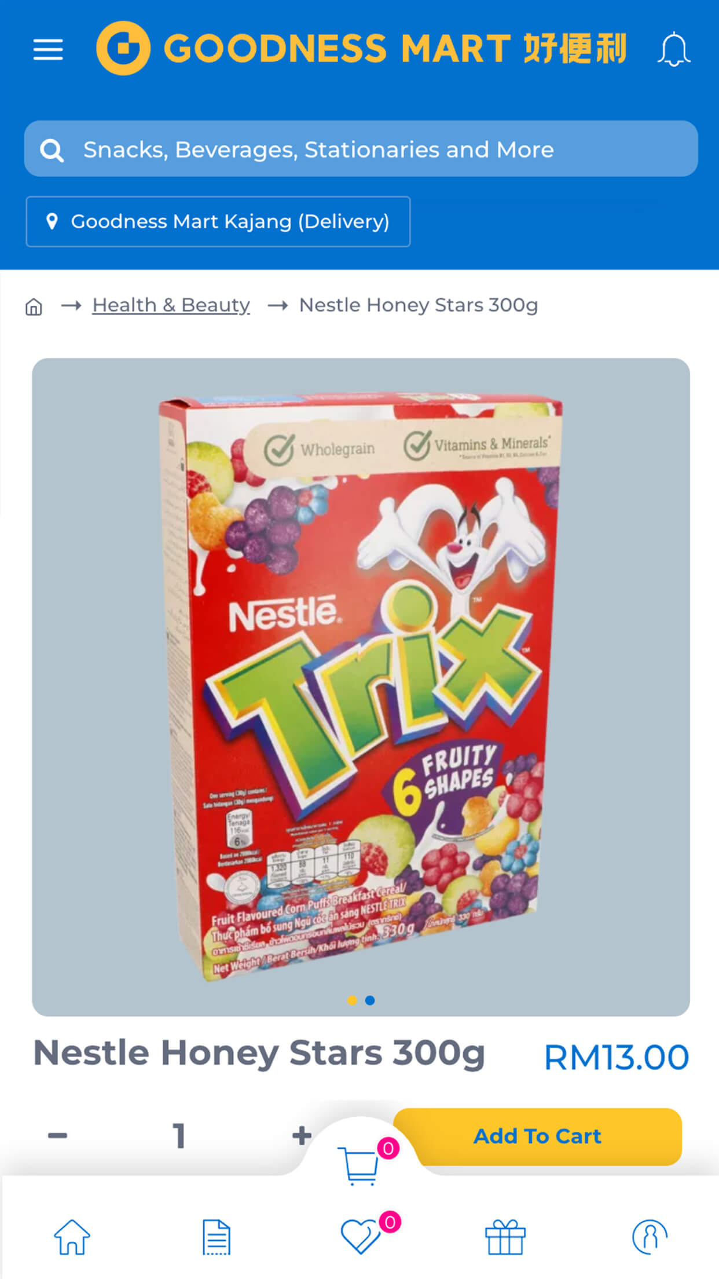Screen dimensions: 719x1279
Task: Open the hamburger menu
Action: (48, 49)
